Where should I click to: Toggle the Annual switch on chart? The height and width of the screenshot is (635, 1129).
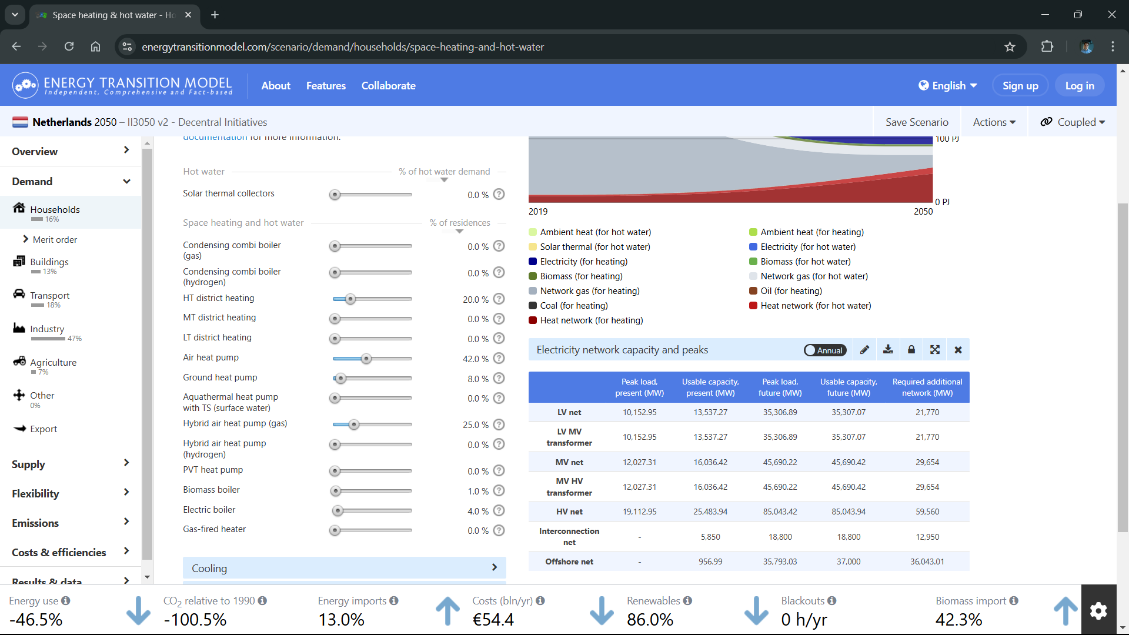(825, 350)
